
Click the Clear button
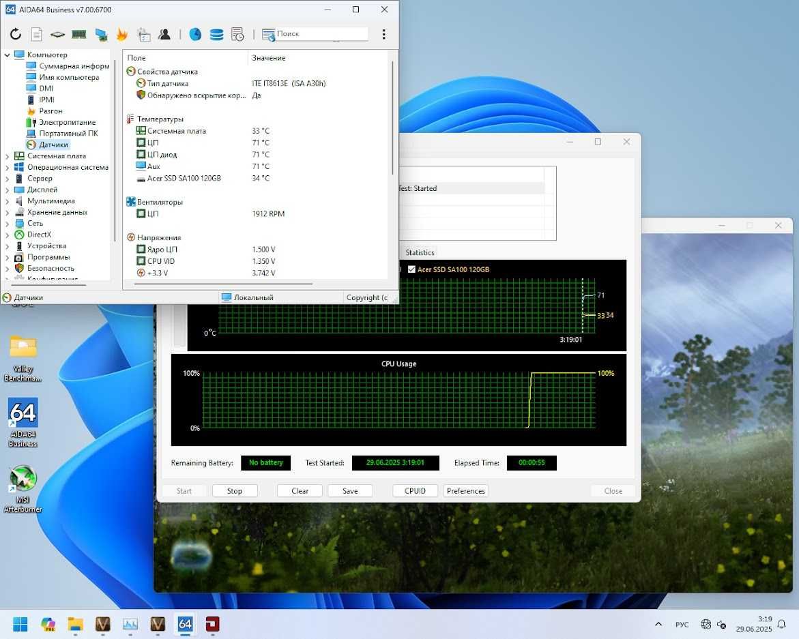300,491
